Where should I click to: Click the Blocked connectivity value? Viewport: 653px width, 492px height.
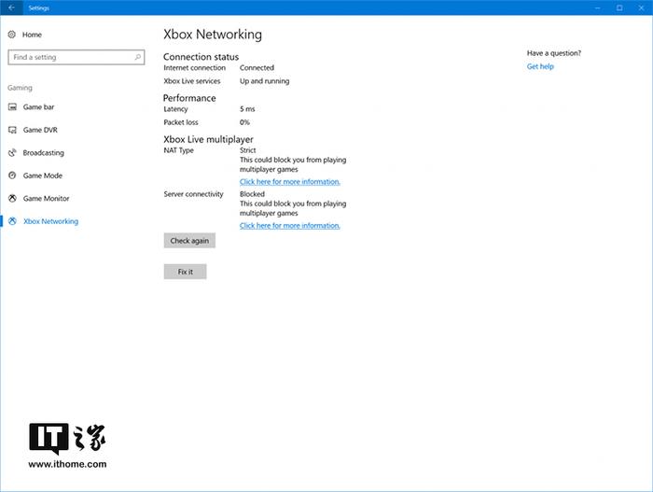click(x=252, y=194)
